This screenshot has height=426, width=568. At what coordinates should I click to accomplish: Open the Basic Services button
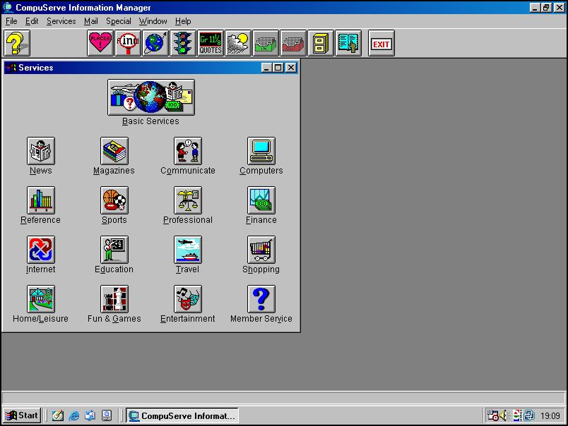(x=150, y=97)
